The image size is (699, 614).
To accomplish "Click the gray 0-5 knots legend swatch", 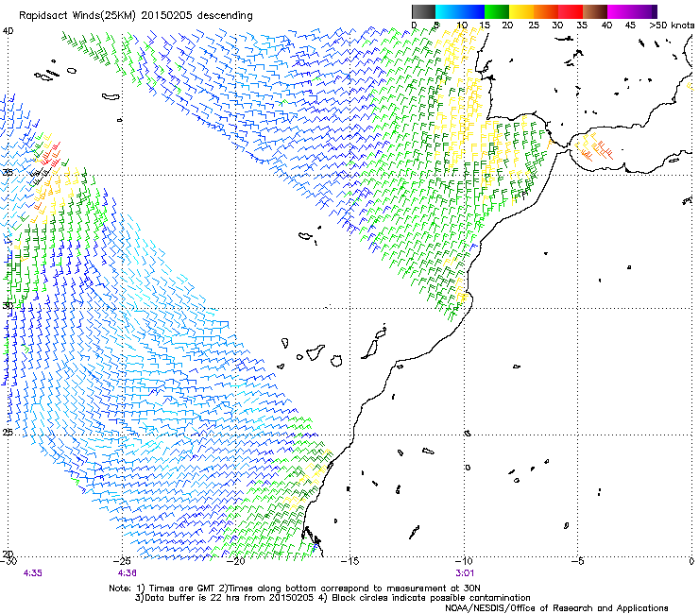I will [x=423, y=11].
